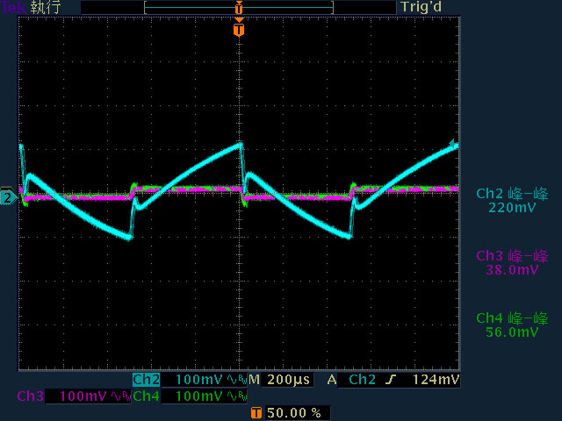Click the Ch3 100mV scale readout

[83, 396]
